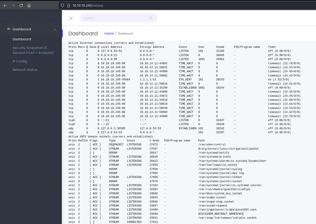Click path /run/snapd.socket

point(212,197)
